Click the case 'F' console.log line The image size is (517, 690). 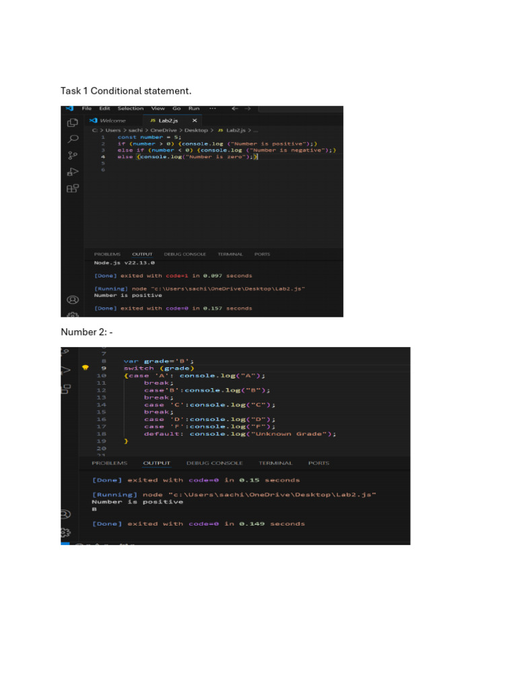click(x=210, y=427)
